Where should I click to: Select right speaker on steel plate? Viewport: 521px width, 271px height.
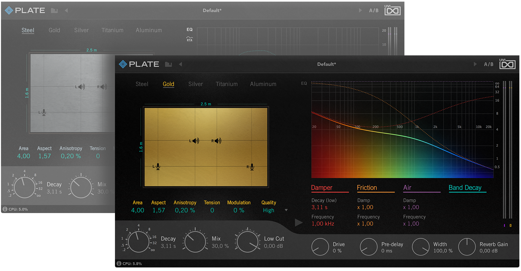102,87
